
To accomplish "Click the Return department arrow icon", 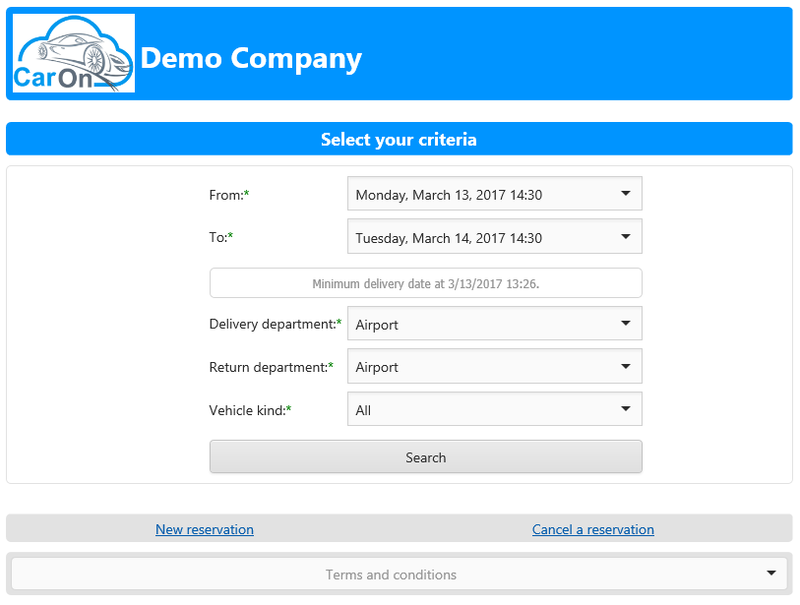I will click(626, 366).
